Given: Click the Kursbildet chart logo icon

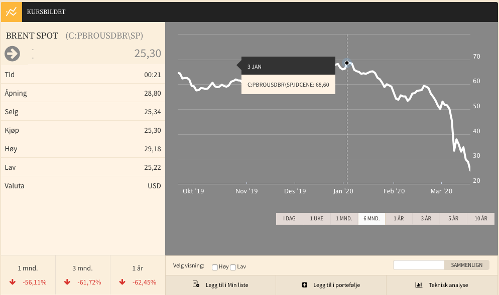Looking at the screenshot, I should click(12, 12).
